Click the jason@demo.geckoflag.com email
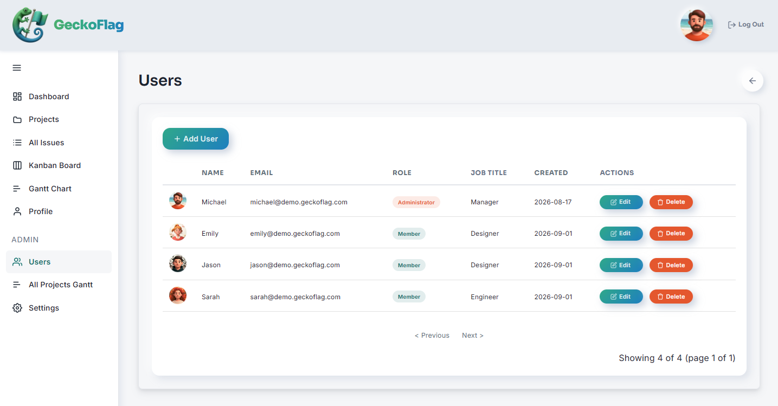The width and height of the screenshot is (778, 406). pyautogui.click(x=295, y=265)
